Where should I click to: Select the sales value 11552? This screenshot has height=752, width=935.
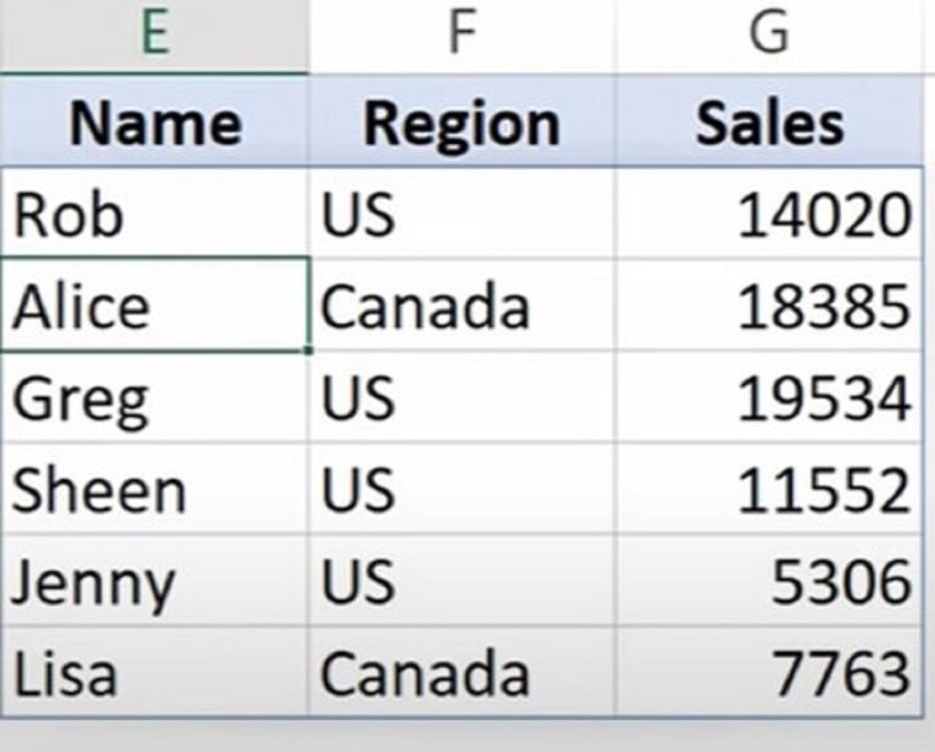point(769,488)
